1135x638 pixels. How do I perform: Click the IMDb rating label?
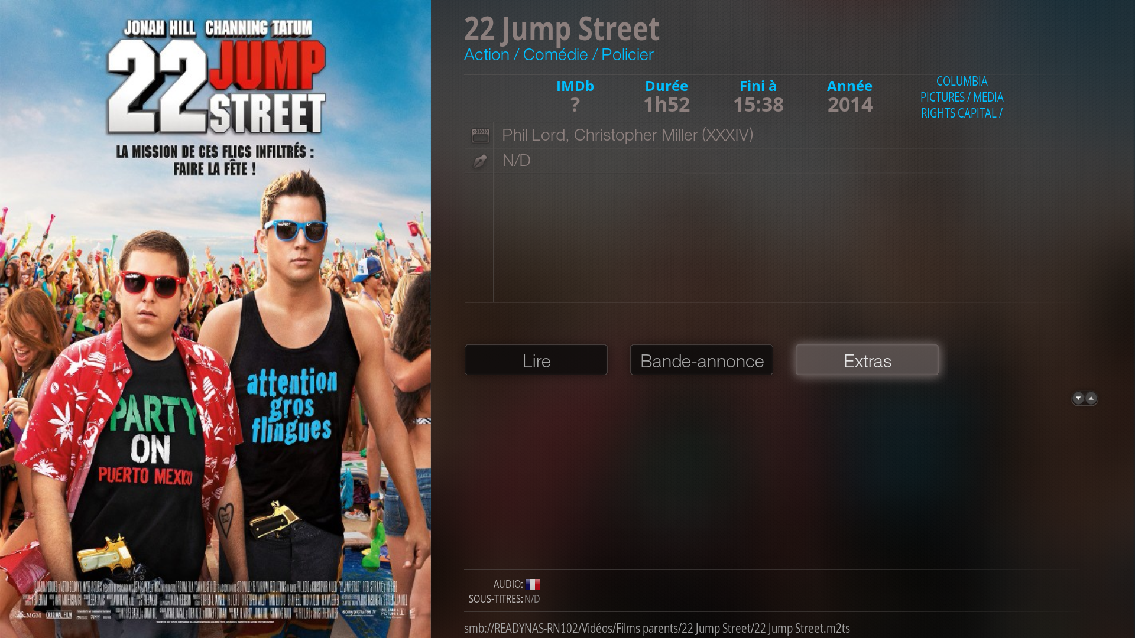[x=575, y=86]
